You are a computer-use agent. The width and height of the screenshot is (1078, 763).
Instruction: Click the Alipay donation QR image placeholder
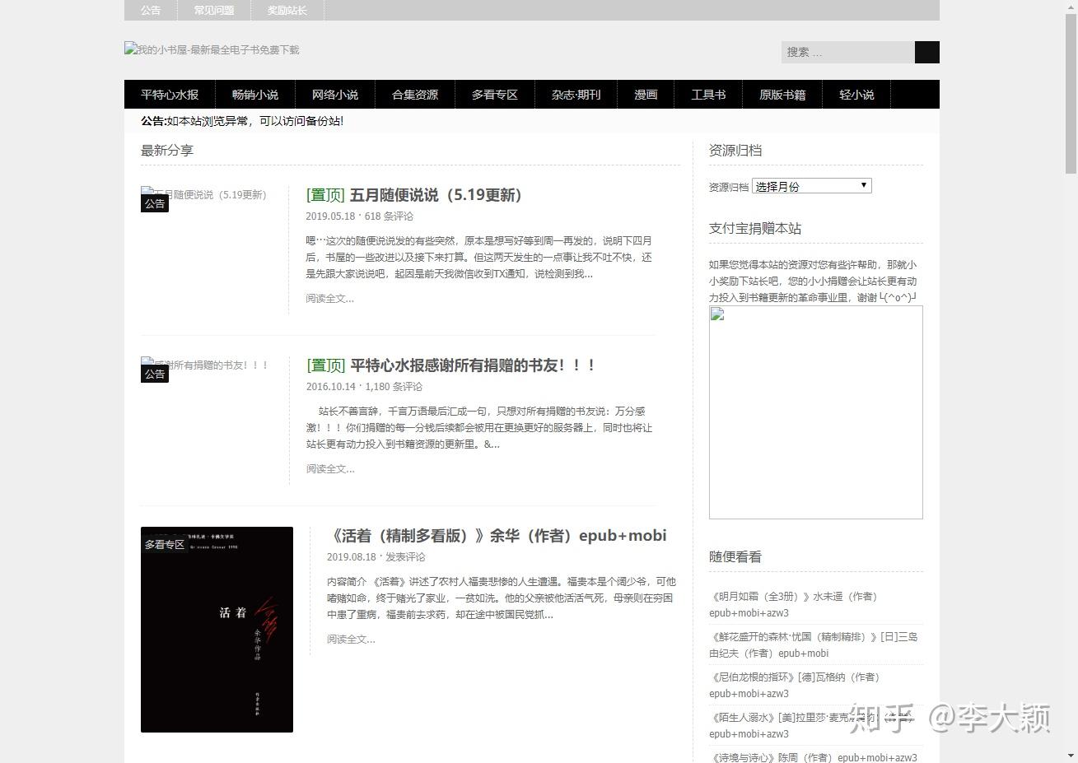[815, 412]
